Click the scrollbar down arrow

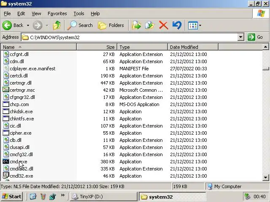[266, 178]
